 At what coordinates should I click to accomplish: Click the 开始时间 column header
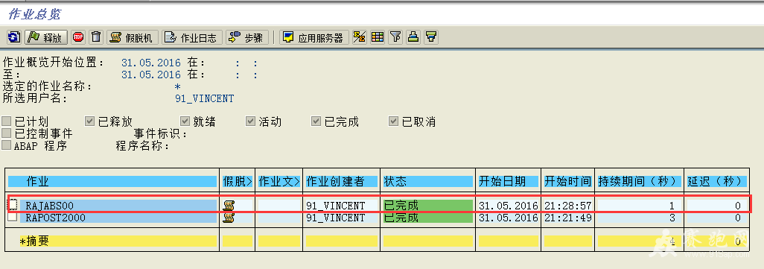568,182
